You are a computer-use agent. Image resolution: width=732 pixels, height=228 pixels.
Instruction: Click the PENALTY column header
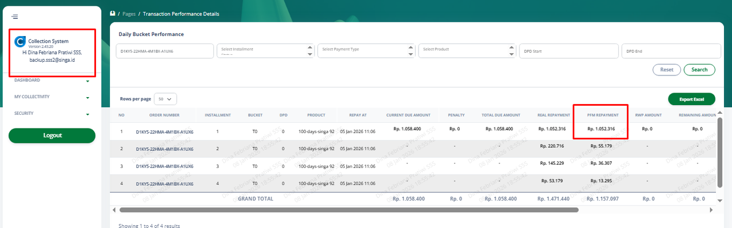(x=456, y=115)
